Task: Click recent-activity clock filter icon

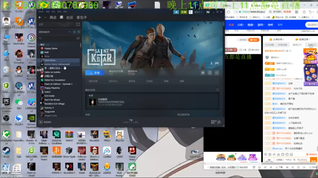Action: coord(74,32)
